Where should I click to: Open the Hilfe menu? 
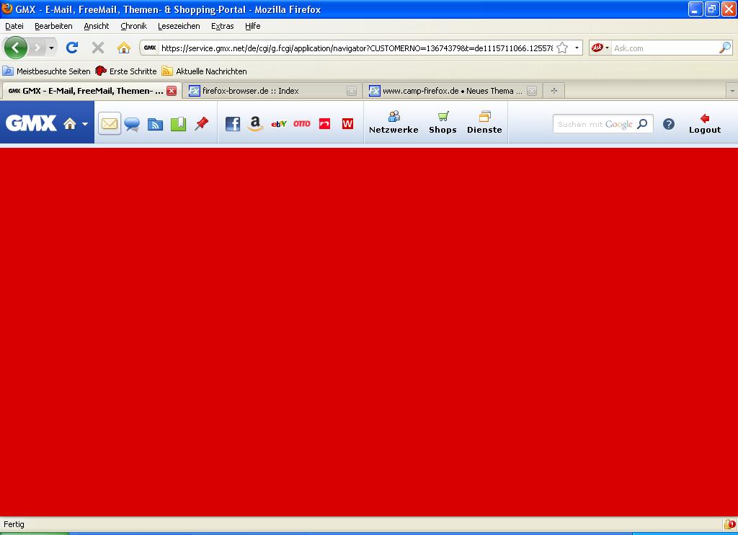pos(253,26)
